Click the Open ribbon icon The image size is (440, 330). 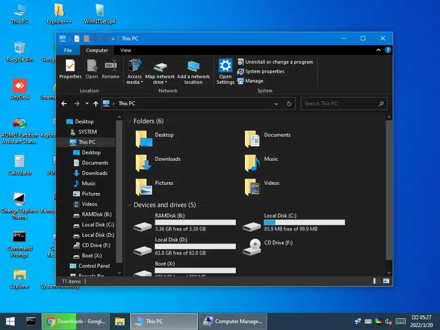92,69
